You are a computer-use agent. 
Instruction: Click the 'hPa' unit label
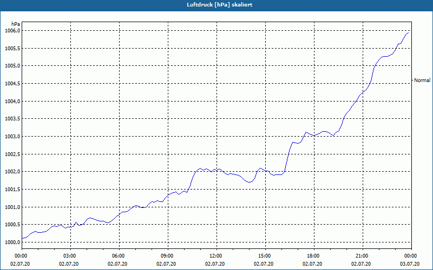16,24
